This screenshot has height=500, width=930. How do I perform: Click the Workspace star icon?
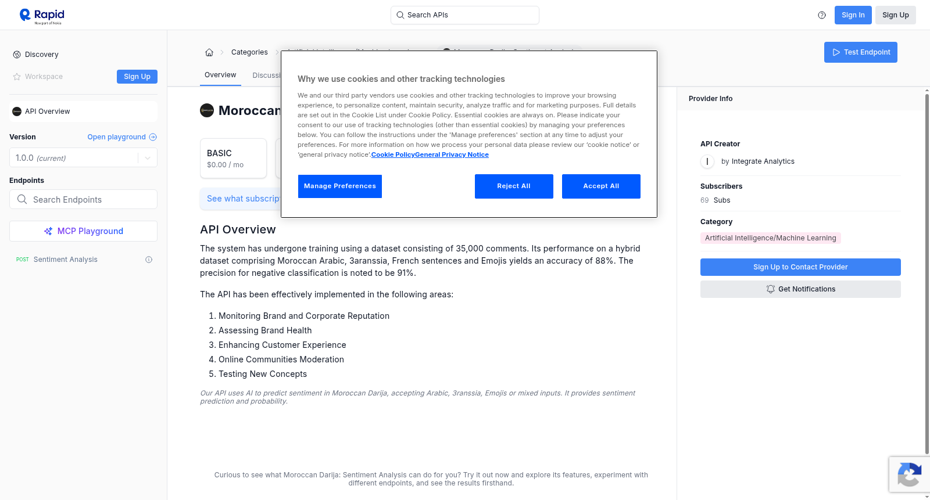click(x=17, y=77)
